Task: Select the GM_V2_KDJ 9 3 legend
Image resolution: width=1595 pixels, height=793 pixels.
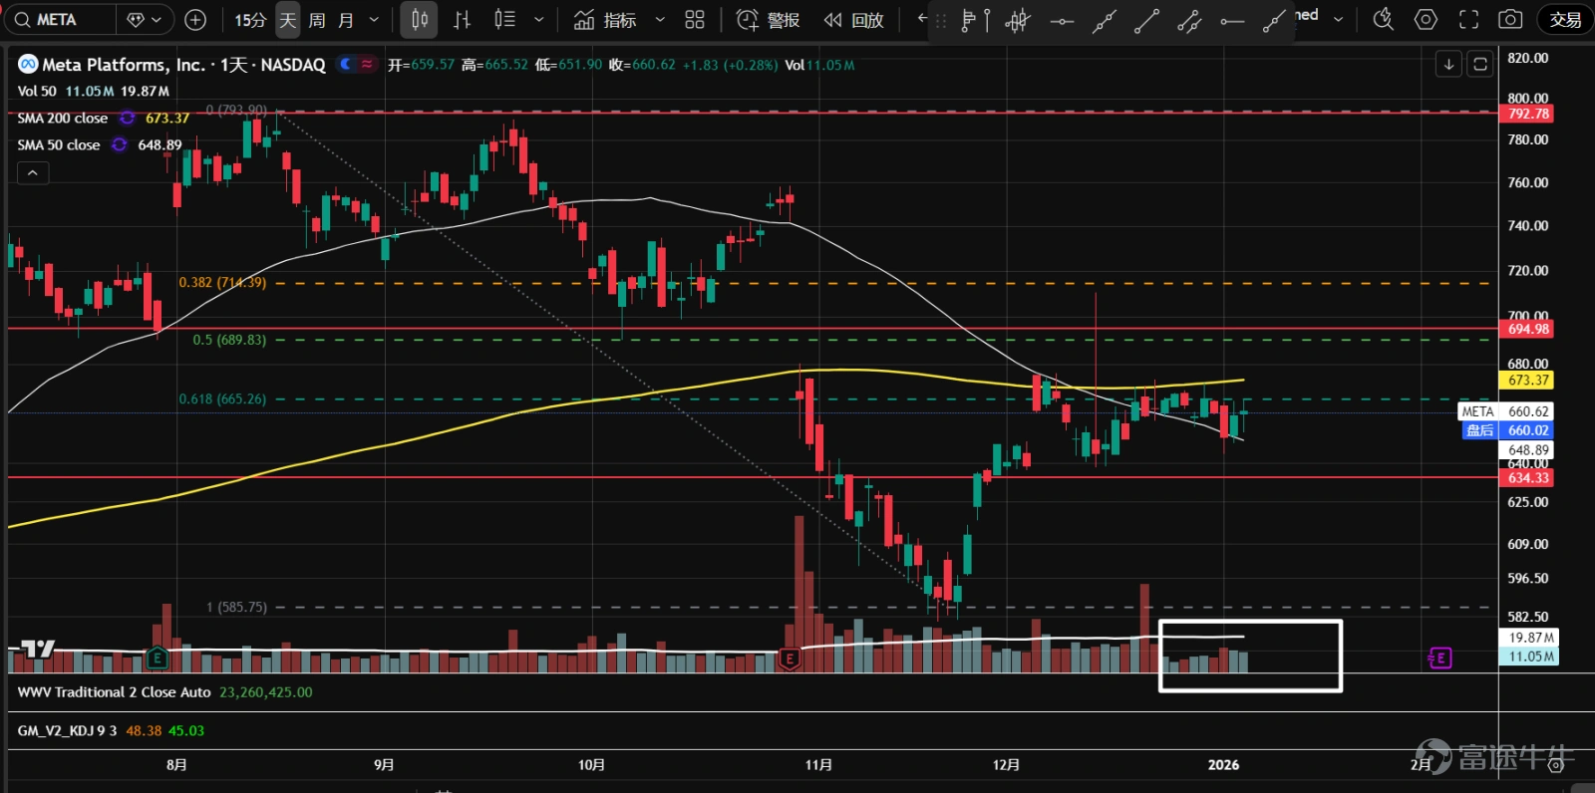Action: pos(67,730)
